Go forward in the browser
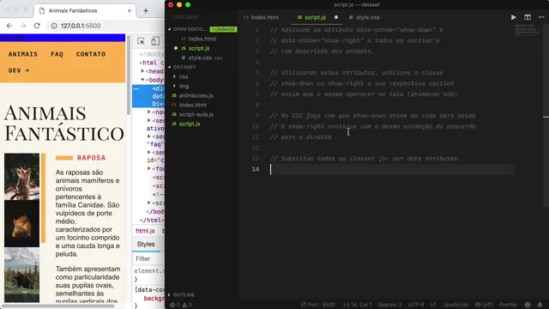The height and width of the screenshot is (309, 549). click(23, 26)
